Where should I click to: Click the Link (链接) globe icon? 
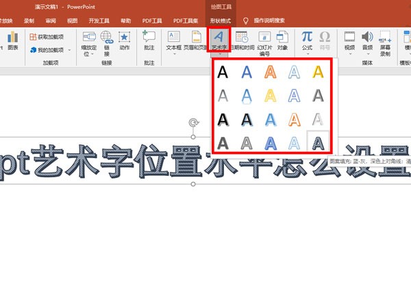point(107,37)
